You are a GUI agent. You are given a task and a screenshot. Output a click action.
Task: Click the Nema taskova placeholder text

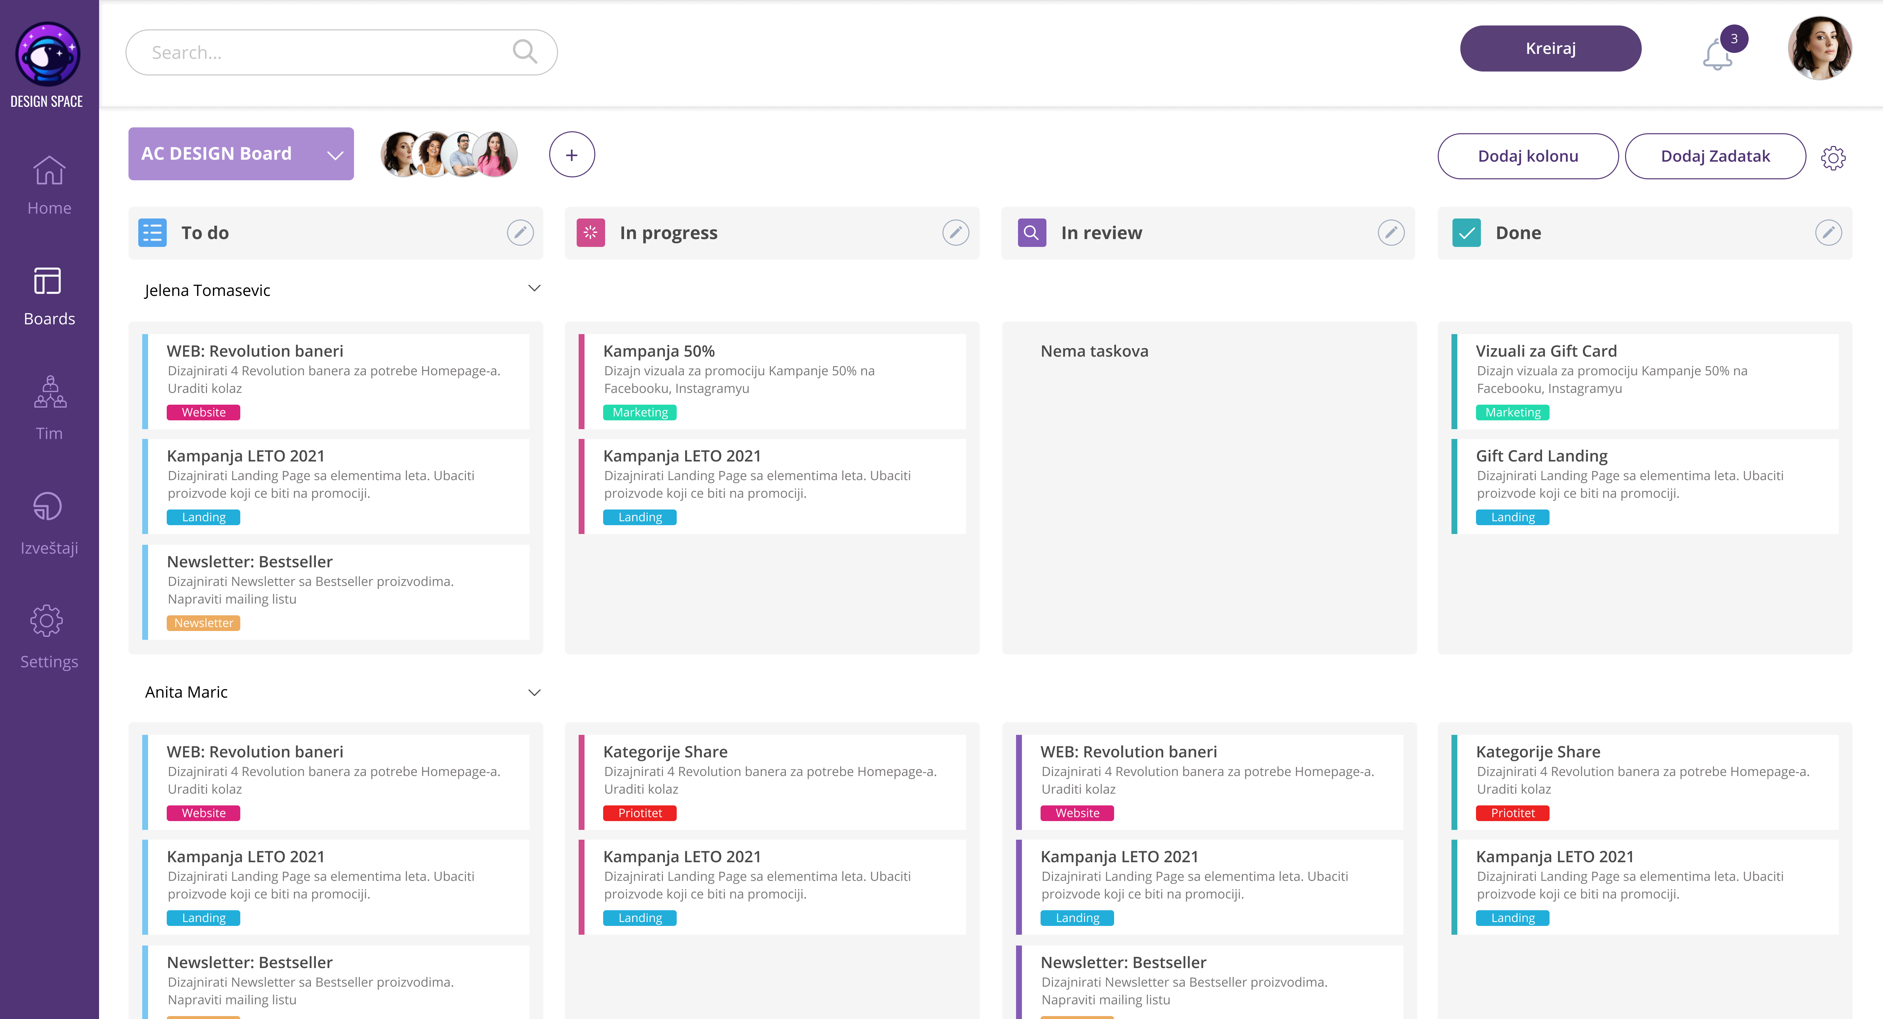pyautogui.click(x=1094, y=351)
